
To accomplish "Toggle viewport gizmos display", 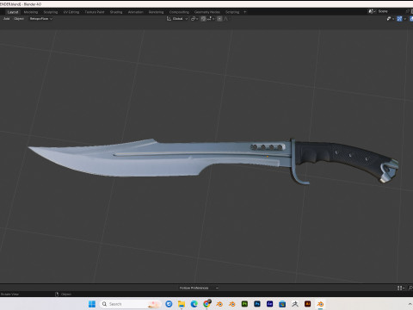I will pos(399,19).
